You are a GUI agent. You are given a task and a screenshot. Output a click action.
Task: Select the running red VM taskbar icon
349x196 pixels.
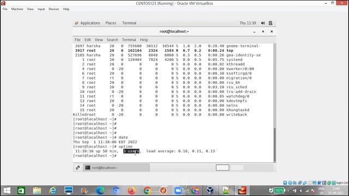(x=242, y=191)
